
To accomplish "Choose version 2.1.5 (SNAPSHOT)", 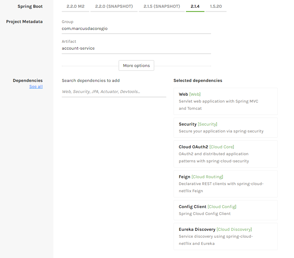I will pyautogui.click(x=161, y=6).
